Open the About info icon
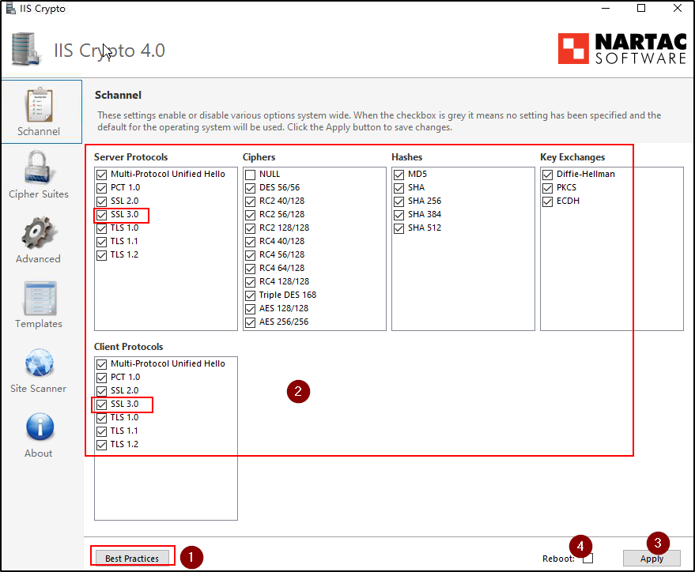This screenshot has width=695, height=572. click(40, 427)
